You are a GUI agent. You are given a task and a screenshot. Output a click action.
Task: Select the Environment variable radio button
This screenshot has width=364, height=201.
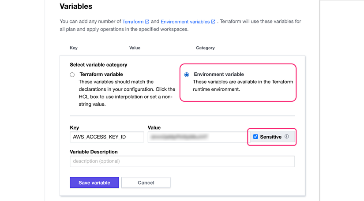(187, 75)
